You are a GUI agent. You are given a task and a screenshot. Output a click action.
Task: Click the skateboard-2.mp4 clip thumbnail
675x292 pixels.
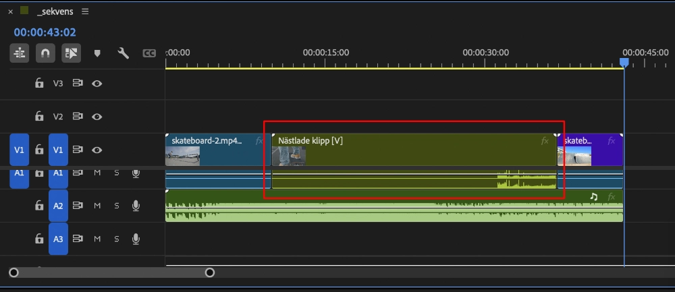point(182,156)
